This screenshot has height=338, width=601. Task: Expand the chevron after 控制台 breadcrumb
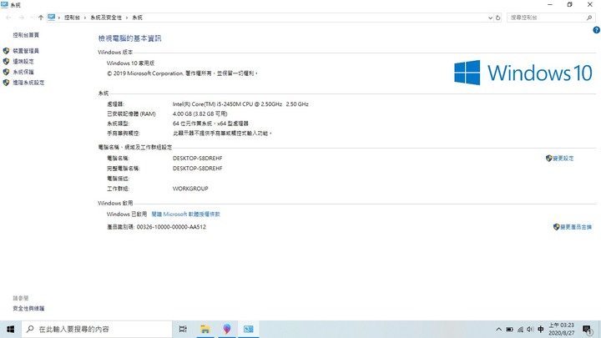click(85, 18)
